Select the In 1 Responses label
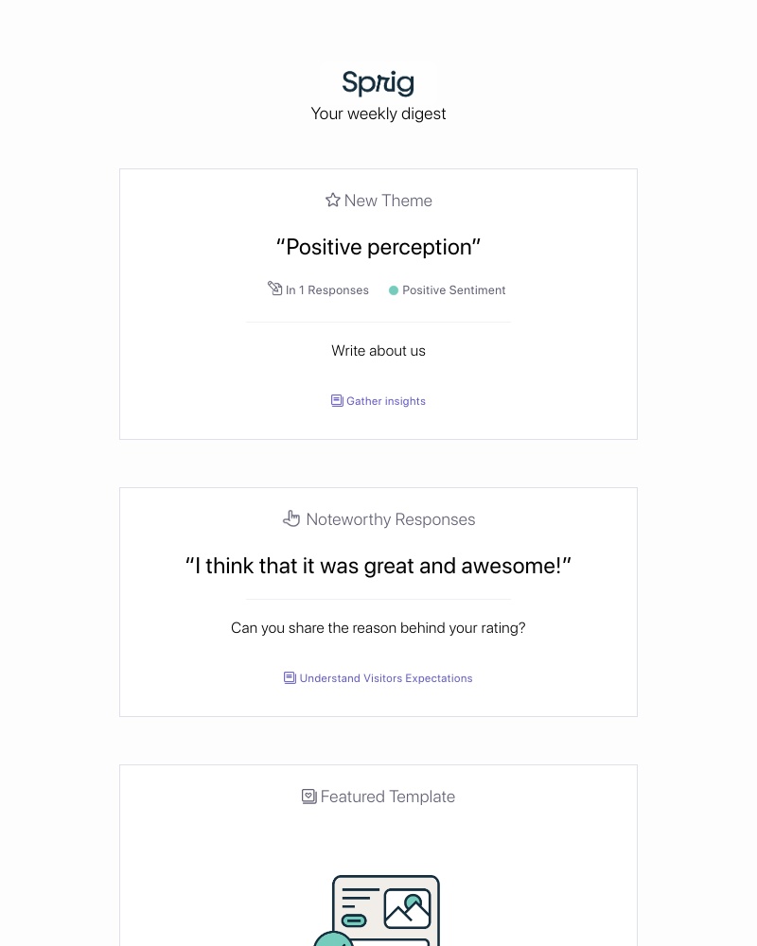Screen dimensions: 757x946 coord(327,290)
